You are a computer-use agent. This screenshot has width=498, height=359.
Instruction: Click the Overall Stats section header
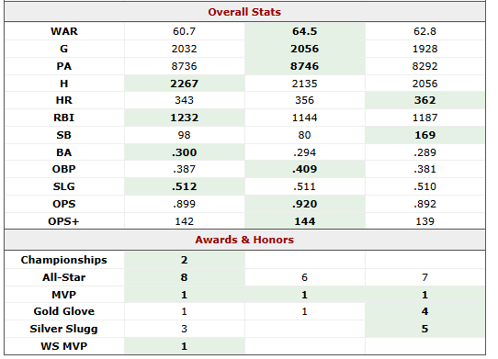click(244, 12)
